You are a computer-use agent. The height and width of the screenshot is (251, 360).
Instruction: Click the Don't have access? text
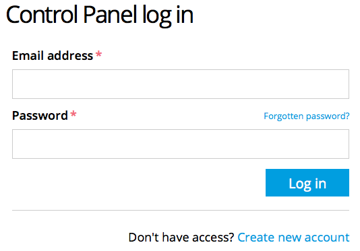click(181, 238)
